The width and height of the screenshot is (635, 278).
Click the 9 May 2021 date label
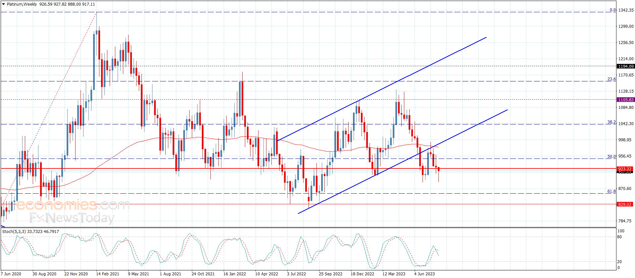point(139,274)
